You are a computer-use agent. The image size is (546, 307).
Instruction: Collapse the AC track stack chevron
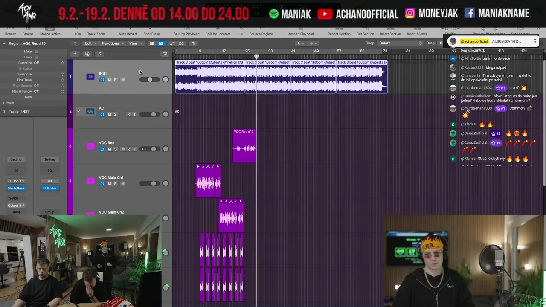pyautogui.click(x=78, y=111)
